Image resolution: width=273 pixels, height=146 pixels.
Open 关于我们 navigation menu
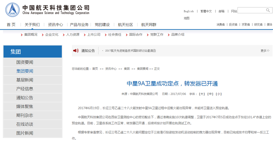(32, 25)
